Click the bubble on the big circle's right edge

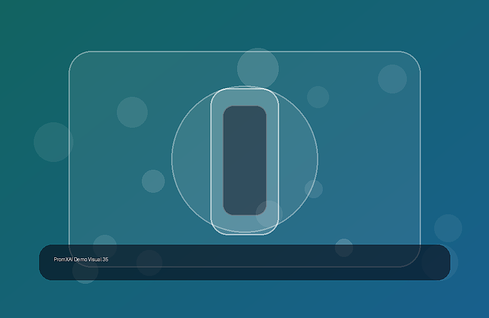[x=313, y=189]
